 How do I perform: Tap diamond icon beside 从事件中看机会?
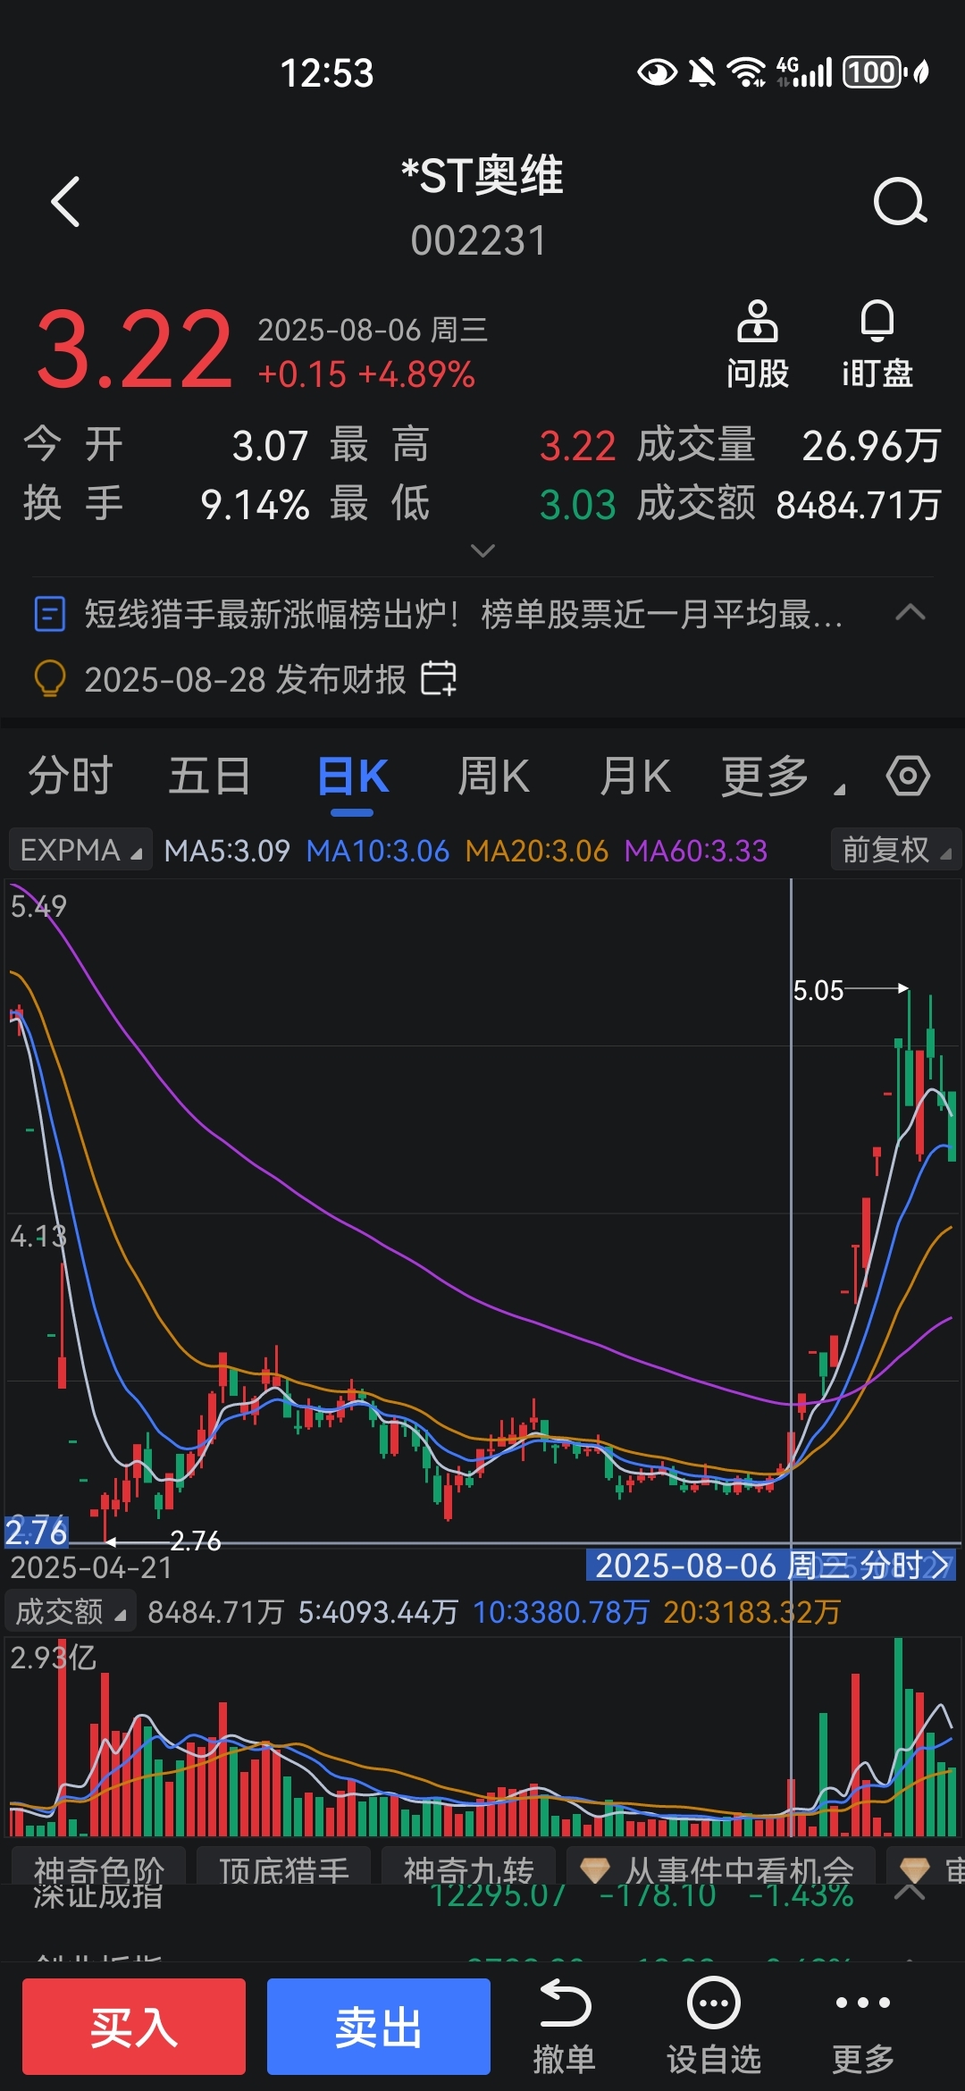(x=594, y=1868)
